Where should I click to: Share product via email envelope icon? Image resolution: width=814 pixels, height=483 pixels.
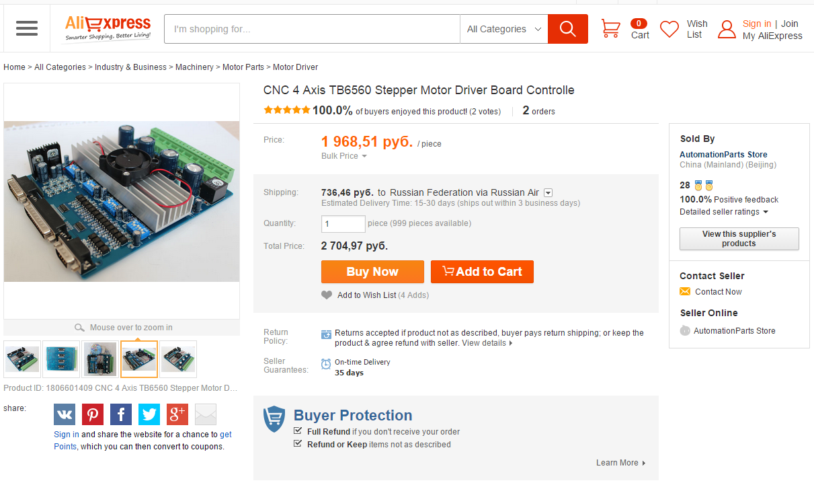tap(206, 414)
